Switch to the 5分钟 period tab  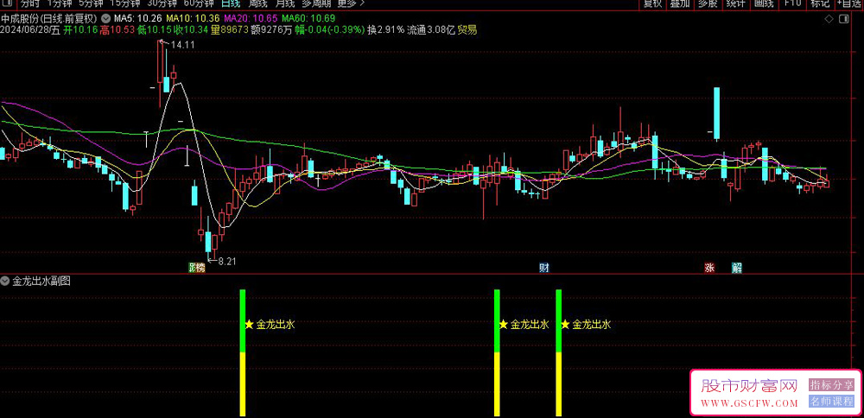click(x=91, y=3)
